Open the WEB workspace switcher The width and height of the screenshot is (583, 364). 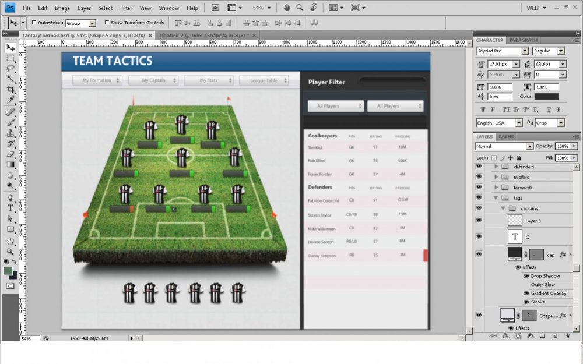coord(536,8)
